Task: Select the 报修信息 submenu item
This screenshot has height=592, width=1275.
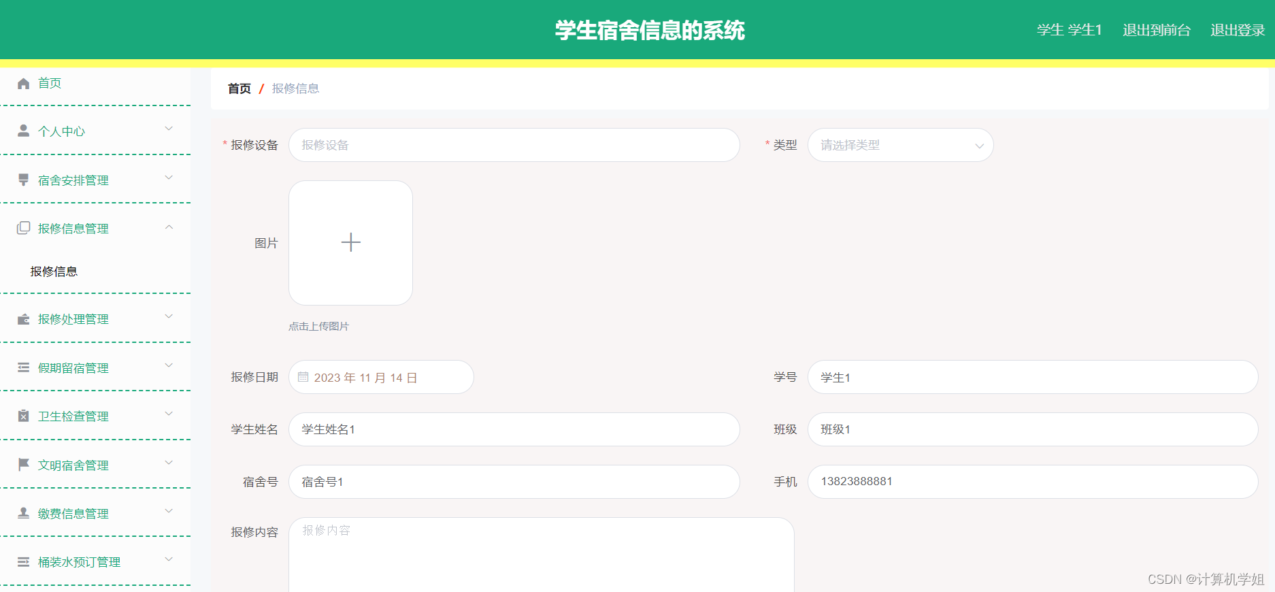Action: [54, 272]
